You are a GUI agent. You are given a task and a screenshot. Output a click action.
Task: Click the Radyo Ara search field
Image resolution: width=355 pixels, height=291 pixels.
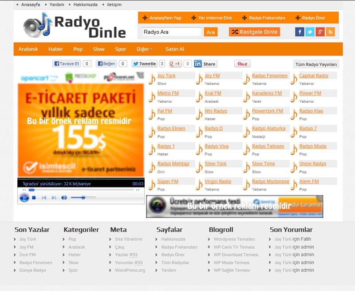click(172, 32)
